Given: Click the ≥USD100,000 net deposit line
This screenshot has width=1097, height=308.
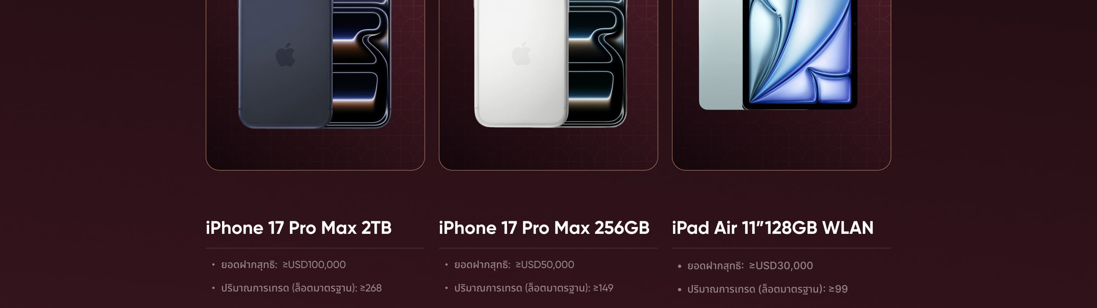Looking at the screenshot, I should tap(283, 265).
